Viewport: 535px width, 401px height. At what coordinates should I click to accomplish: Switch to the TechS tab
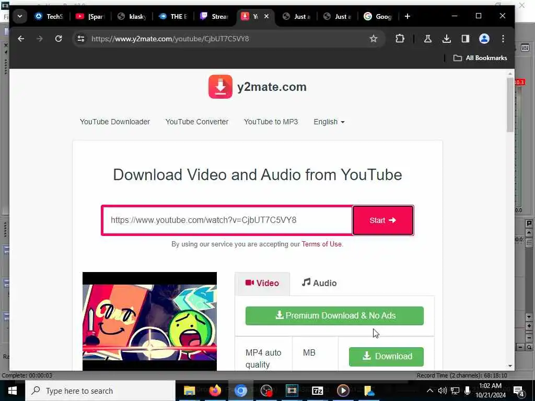point(50,16)
